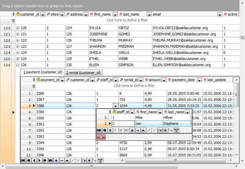The image size is (245, 169).
Task: Switch to rental (customer_id) detail tab
Action: tap(84, 73)
